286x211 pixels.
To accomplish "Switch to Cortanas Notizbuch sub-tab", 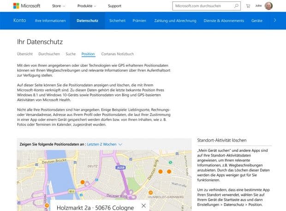I will [x=118, y=54].
